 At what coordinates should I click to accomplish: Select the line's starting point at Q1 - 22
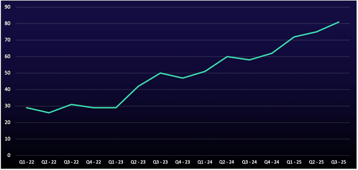point(27,108)
